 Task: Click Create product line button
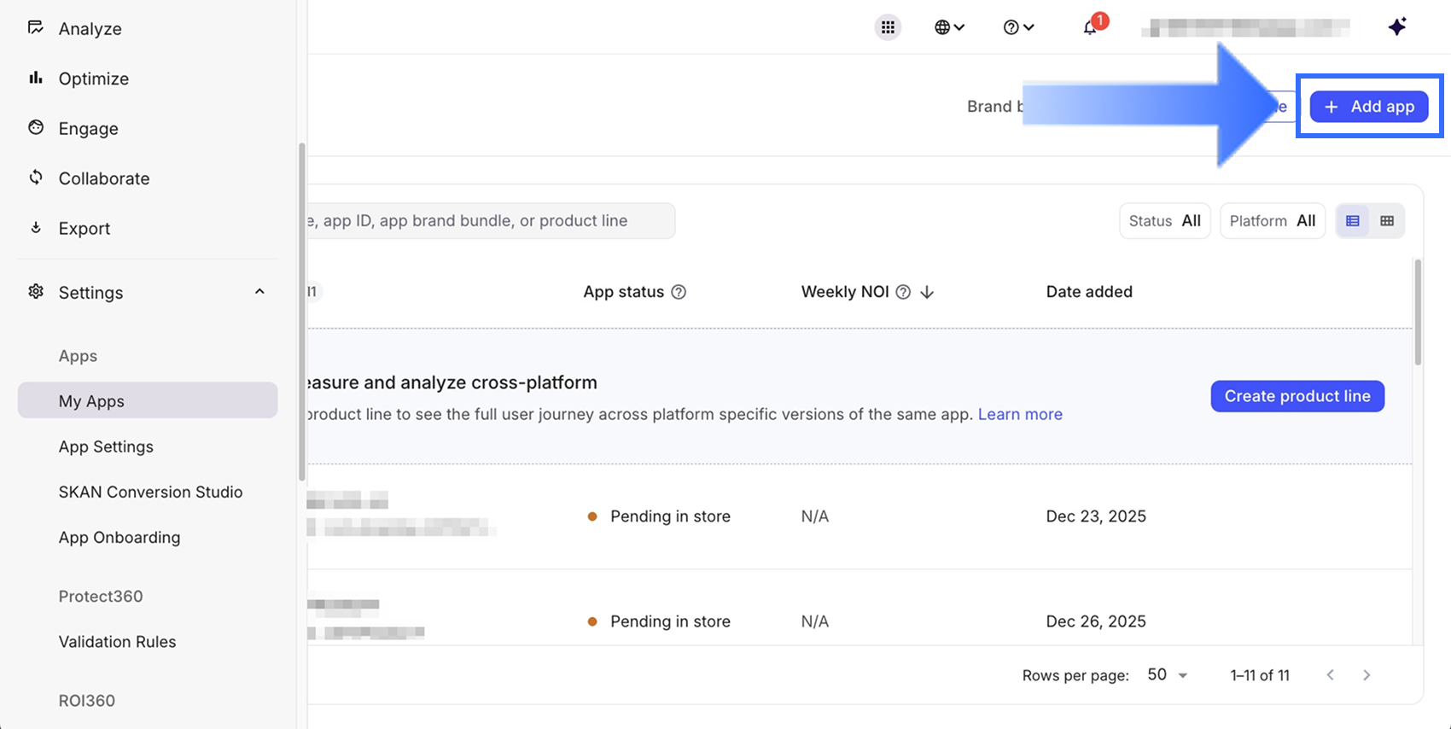(1297, 396)
